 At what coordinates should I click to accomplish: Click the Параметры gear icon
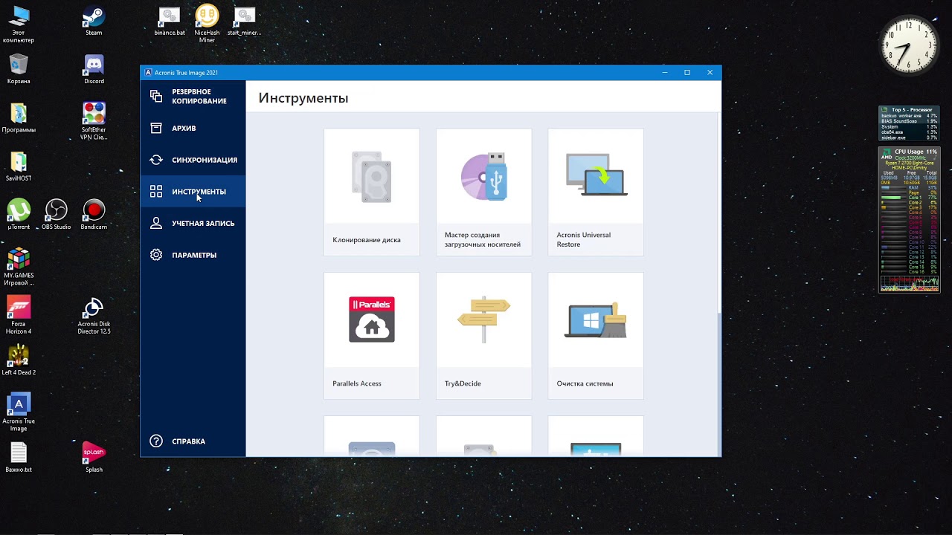156,255
